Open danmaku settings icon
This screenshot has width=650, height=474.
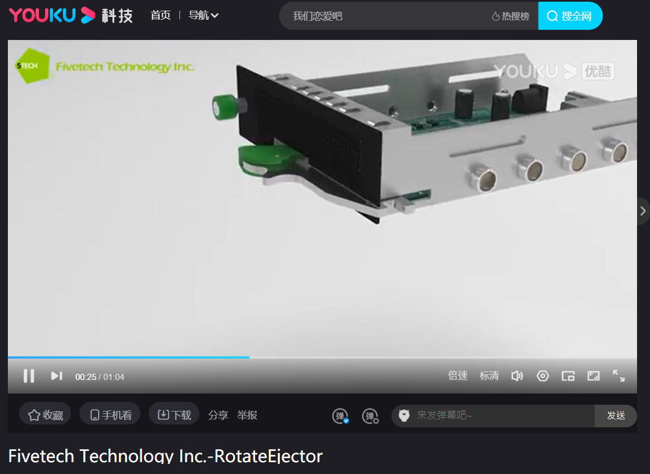coord(370,416)
